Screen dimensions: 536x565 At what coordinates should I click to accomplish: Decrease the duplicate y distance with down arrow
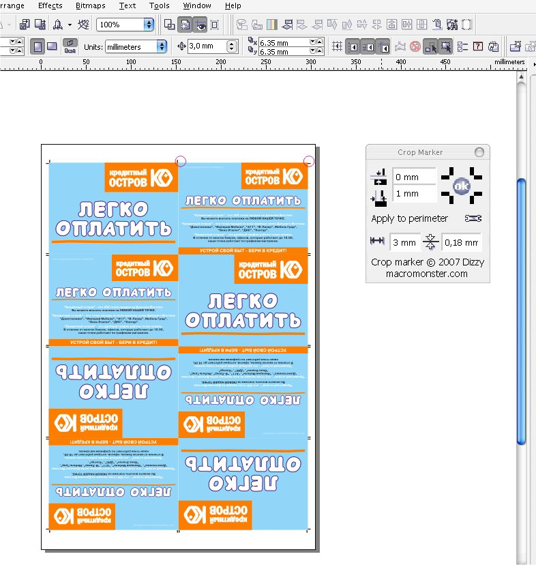tap(312, 50)
